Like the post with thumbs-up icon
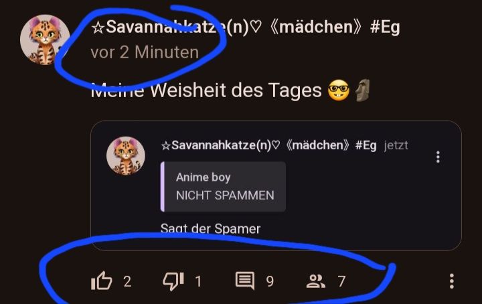The width and height of the screenshot is (482, 304). click(x=102, y=281)
